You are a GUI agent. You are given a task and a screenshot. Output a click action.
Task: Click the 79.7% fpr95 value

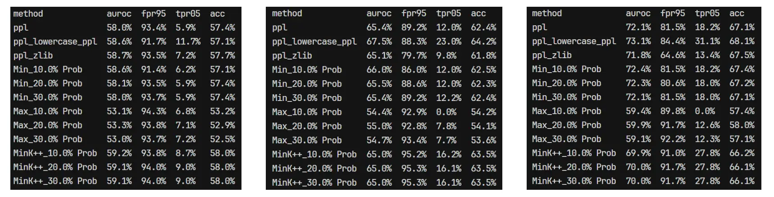[x=414, y=55]
